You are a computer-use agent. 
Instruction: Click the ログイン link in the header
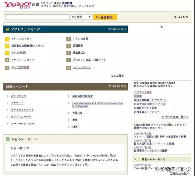(46, 6)
